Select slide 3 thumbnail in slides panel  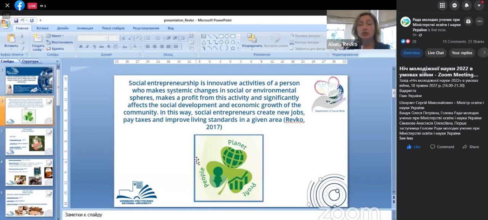pyautogui.click(x=29, y=142)
